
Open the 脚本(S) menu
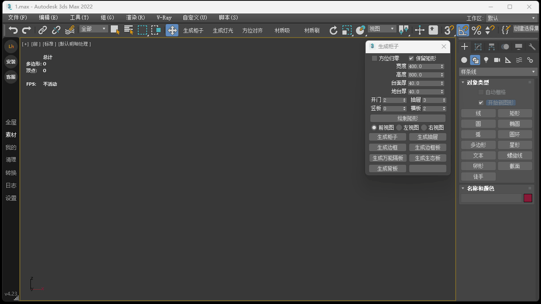click(228, 18)
